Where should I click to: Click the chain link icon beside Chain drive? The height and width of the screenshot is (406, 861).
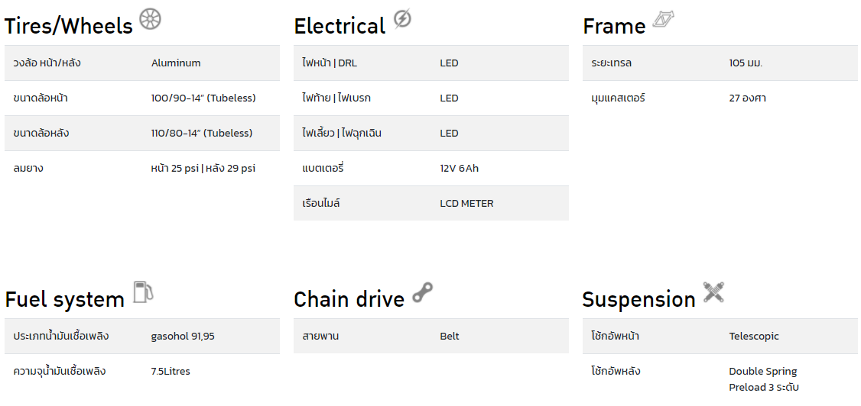pos(422,292)
